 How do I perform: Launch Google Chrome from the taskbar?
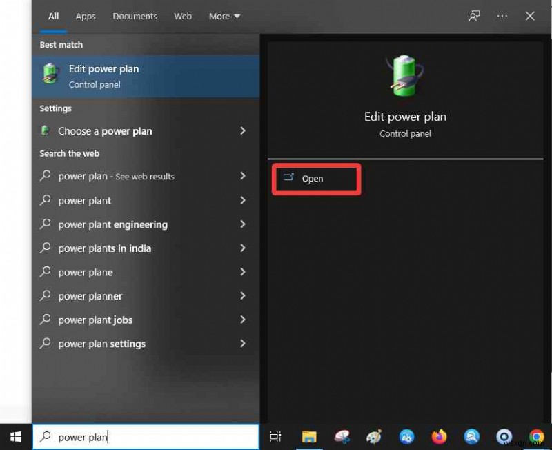click(x=537, y=437)
